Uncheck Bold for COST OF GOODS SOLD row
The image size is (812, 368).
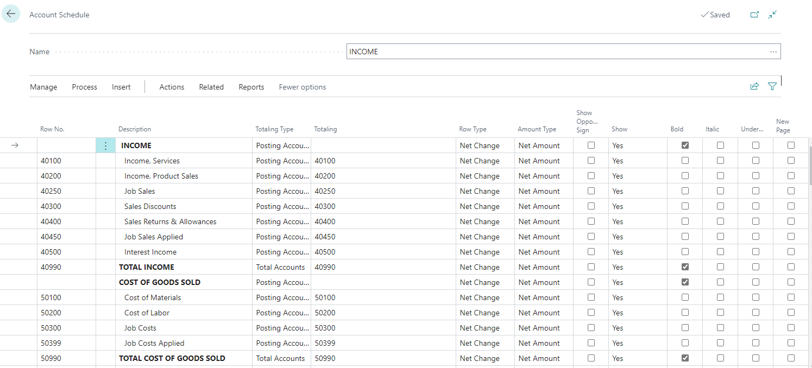685,282
